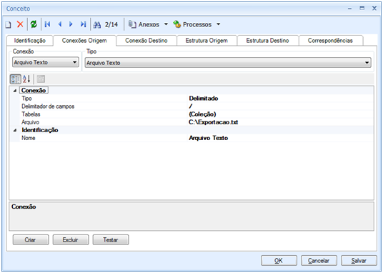Screen dimensions: 383x273
Task: Click the red X delete icon
Action: (x=20, y=24)
